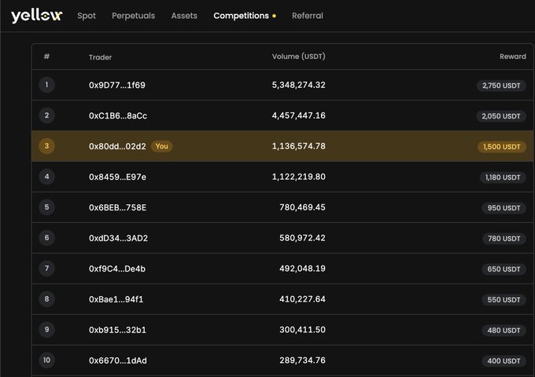Click the rank 9 badge
Screen dimensions: 535x377
click(x=46, y=330)
